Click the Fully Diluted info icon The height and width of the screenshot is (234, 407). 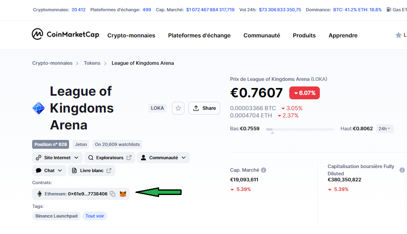(402, 170)
